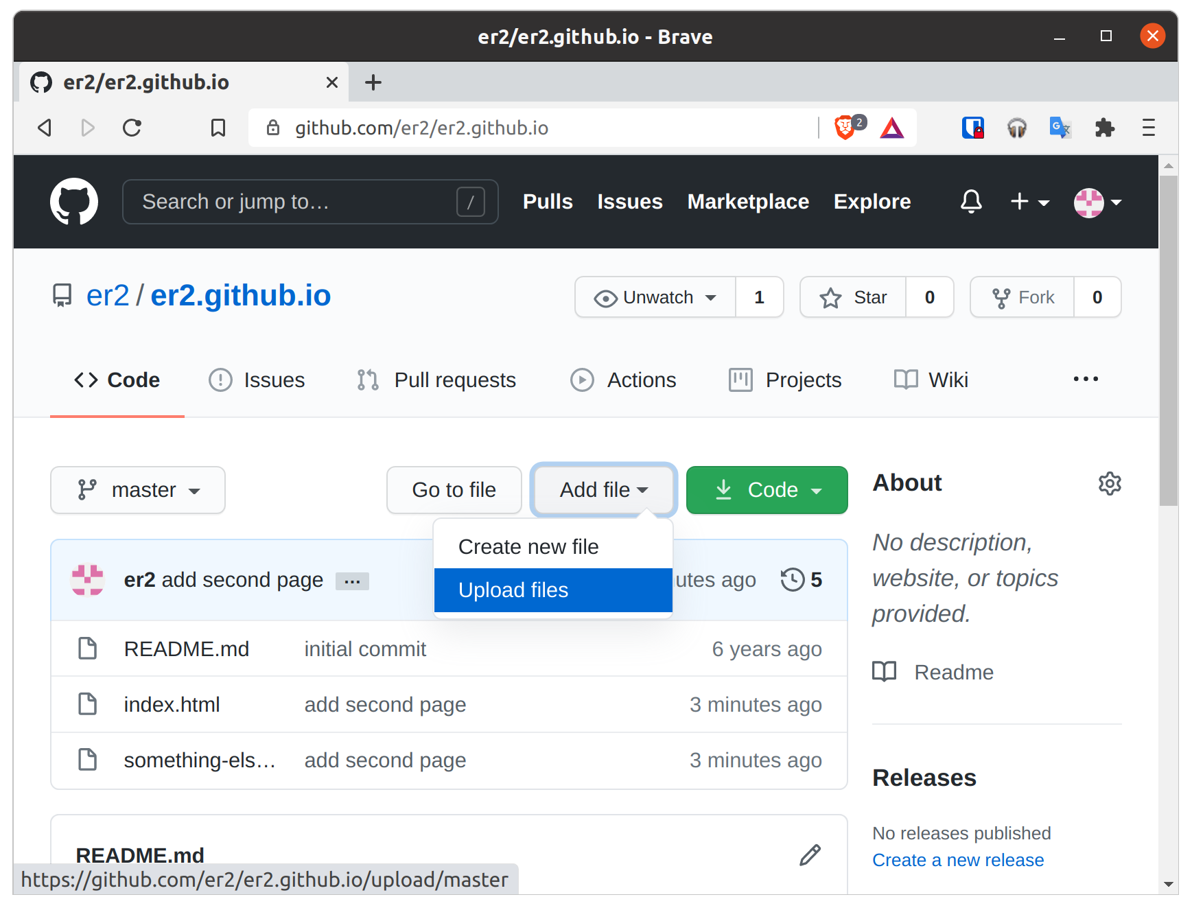
Task: Click the something-els… file icon
Action: (88, 759)
